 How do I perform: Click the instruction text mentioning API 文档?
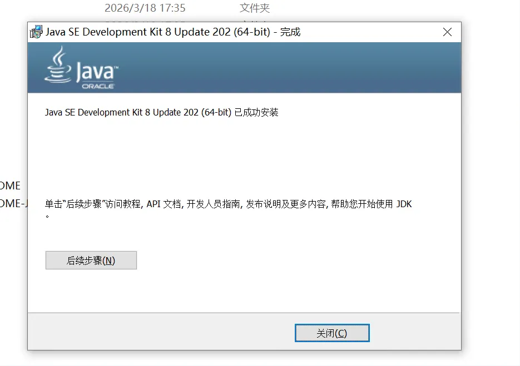point(228,208)
